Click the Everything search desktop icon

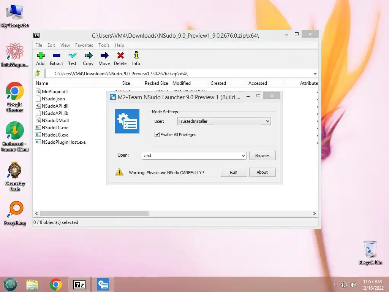(x=15, y=213)
